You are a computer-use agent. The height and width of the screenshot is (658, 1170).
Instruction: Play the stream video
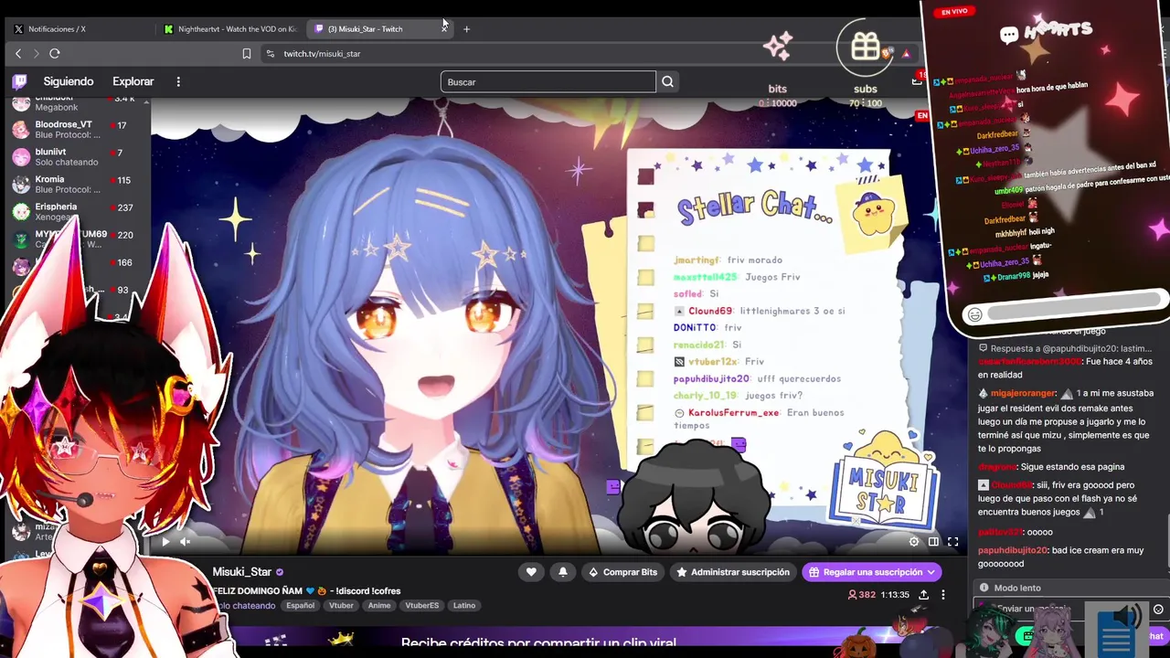tap(165, 541)
